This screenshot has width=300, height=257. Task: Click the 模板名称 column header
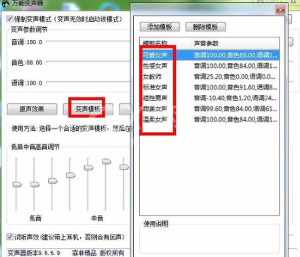(x=165, y=43)
